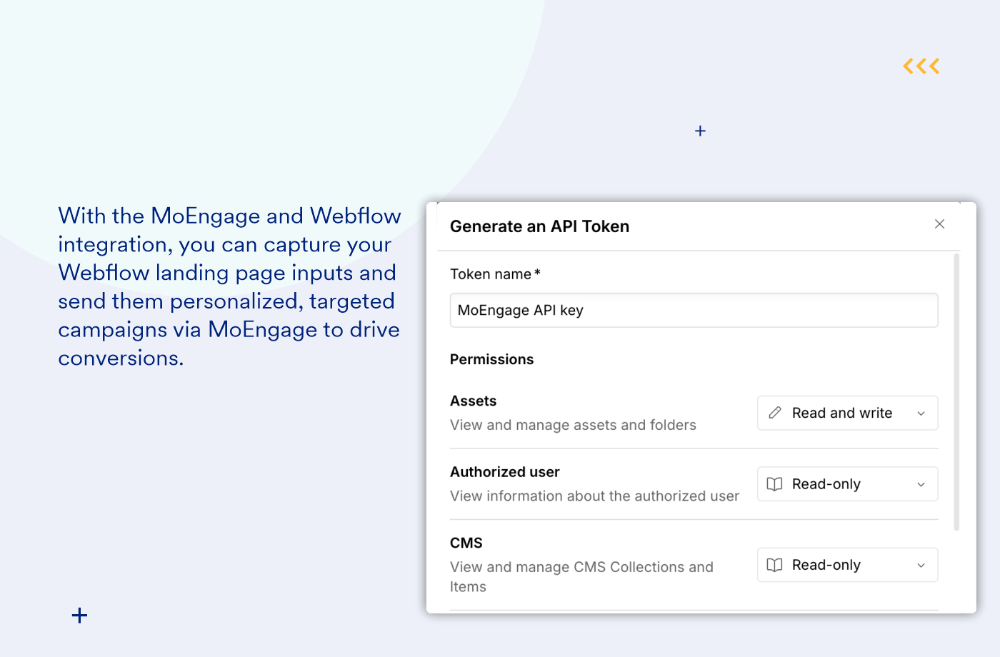
Task: Click View and manage CMS Collections description
Action: [581, 576]
